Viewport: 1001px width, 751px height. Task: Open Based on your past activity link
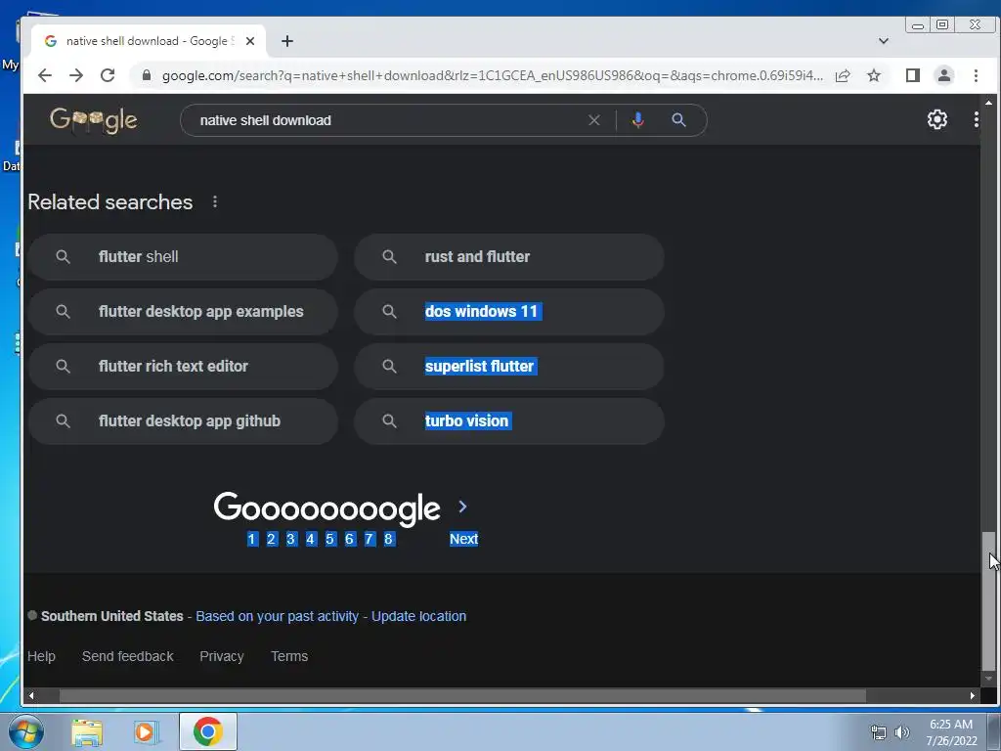coord(277,616)
